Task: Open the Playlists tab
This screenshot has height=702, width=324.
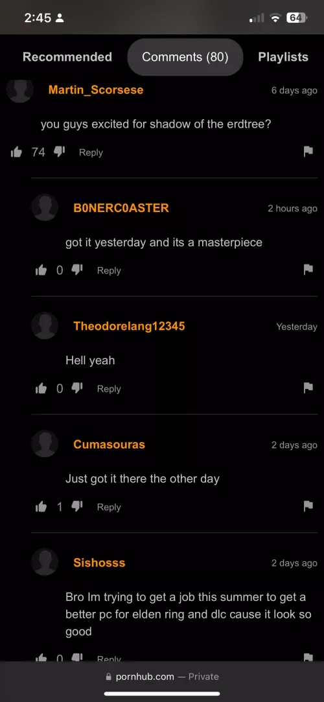Action: tap(283, 57)
